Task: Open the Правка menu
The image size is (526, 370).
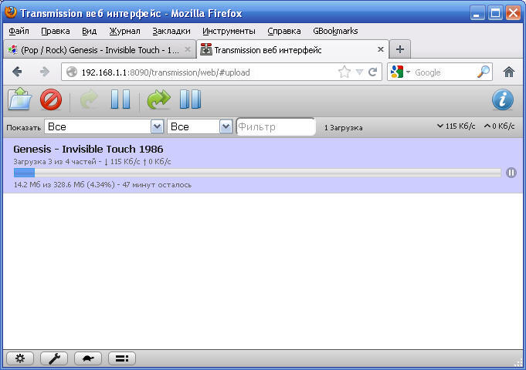Action: click(56, 31)
